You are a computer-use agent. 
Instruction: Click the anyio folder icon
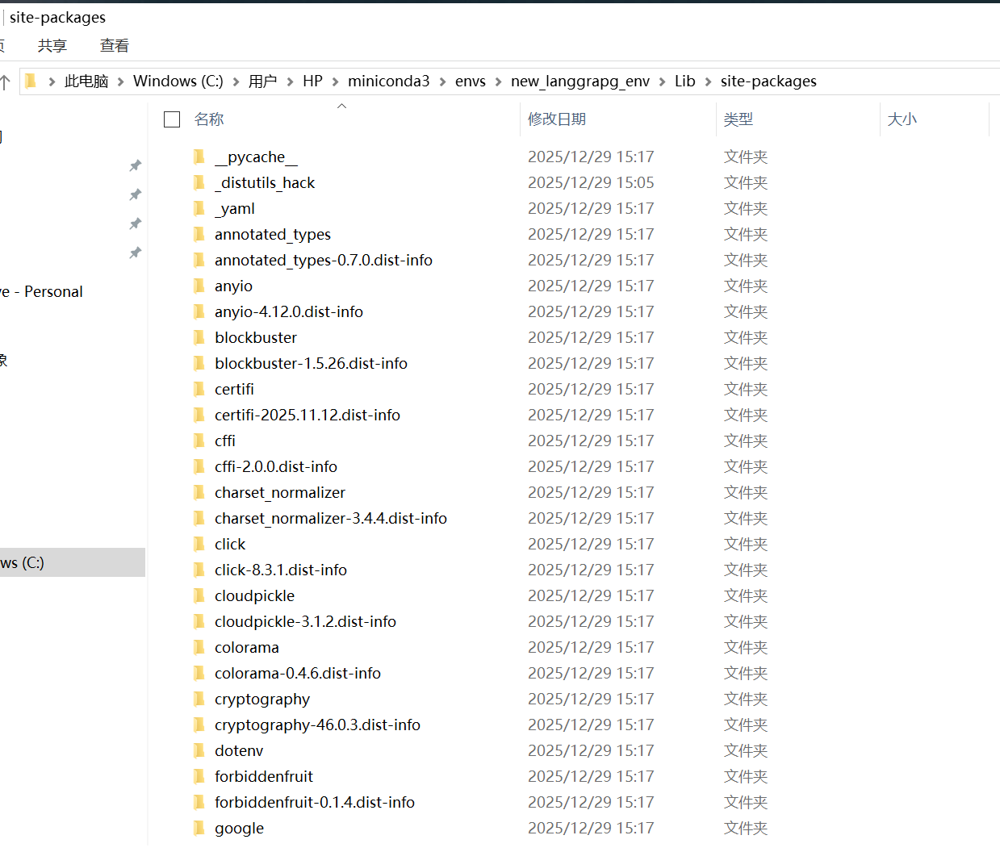coord(199,286)
